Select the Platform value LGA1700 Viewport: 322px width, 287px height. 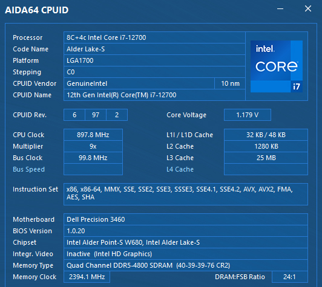pos(154,60)
